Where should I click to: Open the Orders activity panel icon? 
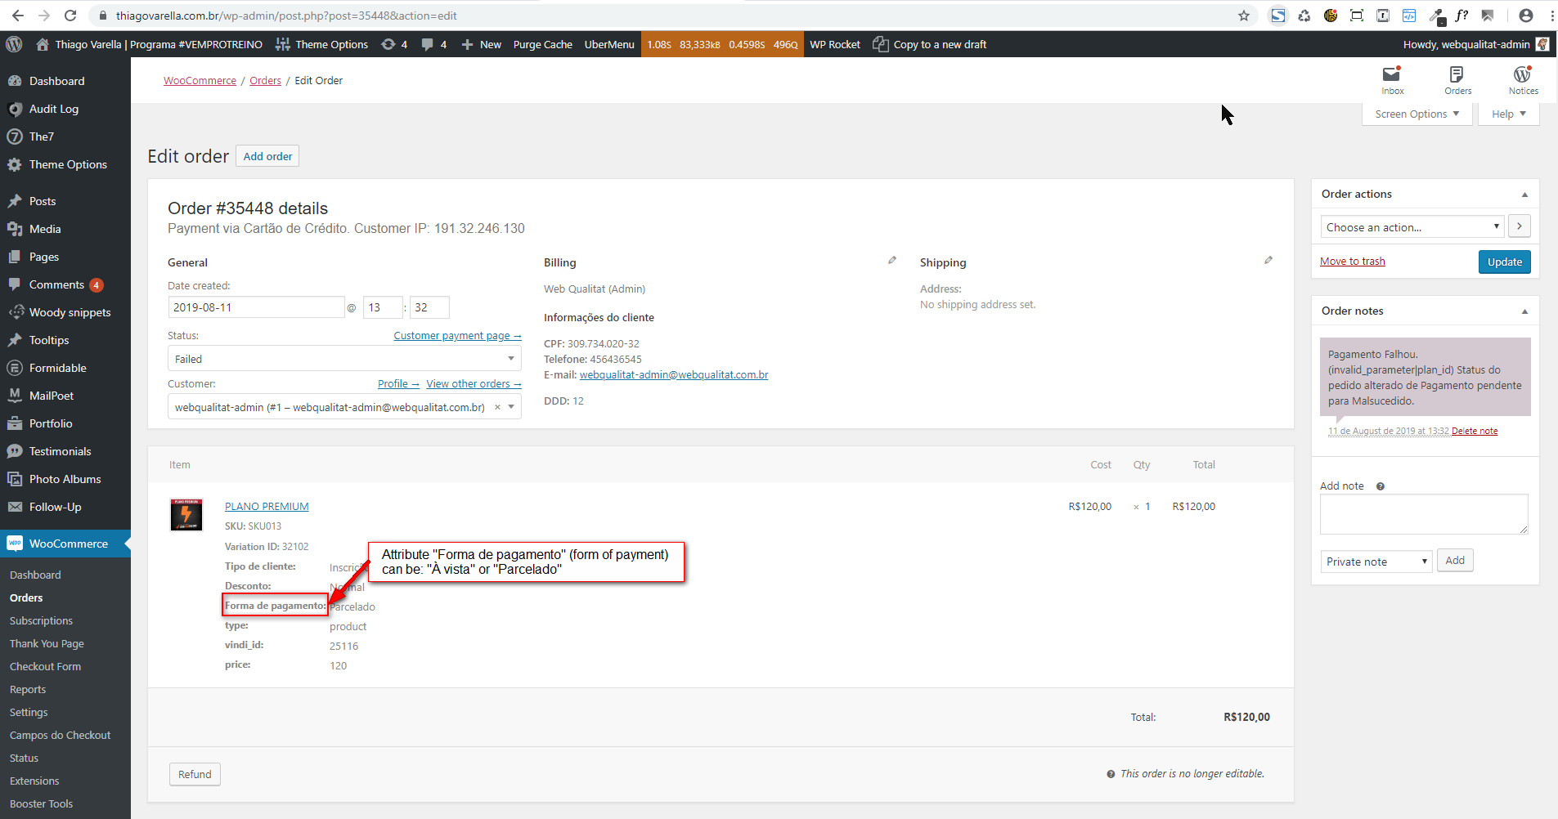pos(1457,80)
